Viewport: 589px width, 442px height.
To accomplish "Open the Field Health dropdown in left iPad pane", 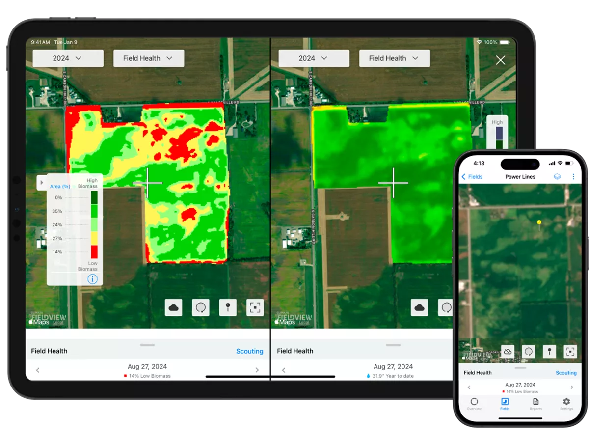I will [x=149, y=58].
